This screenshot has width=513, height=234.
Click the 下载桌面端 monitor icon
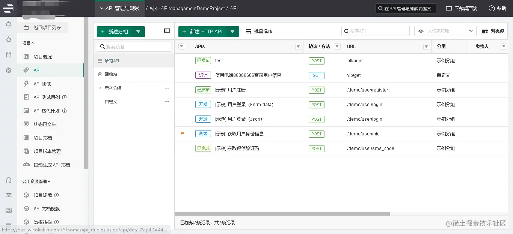coord(449,8)
